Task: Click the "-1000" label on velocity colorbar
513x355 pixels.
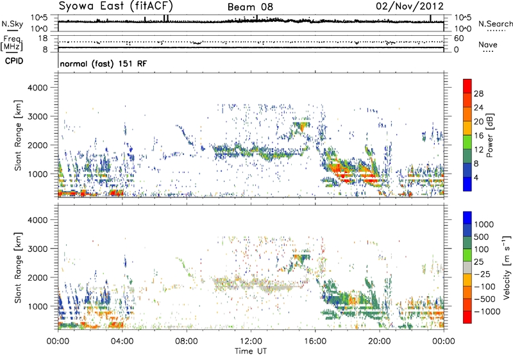Action: pyautogui.click(x=487, y=311)
